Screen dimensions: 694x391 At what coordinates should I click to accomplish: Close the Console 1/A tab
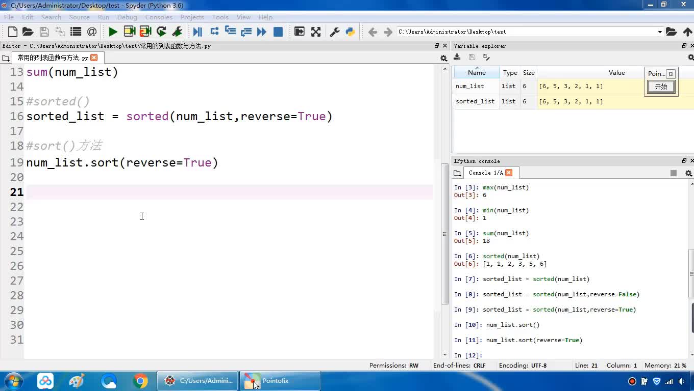[x=509, y=173]
